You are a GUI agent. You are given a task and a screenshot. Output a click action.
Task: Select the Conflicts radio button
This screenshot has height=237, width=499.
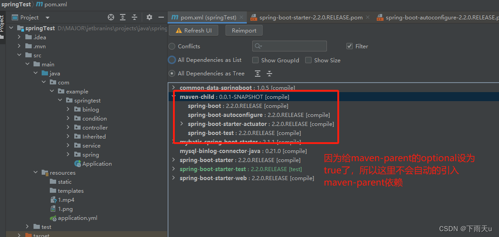[172, 46]
